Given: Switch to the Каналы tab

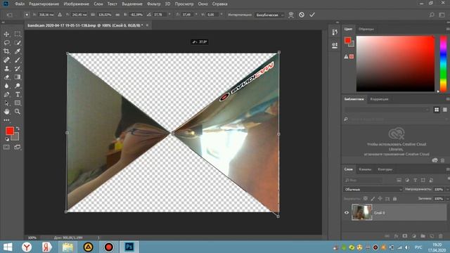Looking at the screenshot, I should point(365,169).
